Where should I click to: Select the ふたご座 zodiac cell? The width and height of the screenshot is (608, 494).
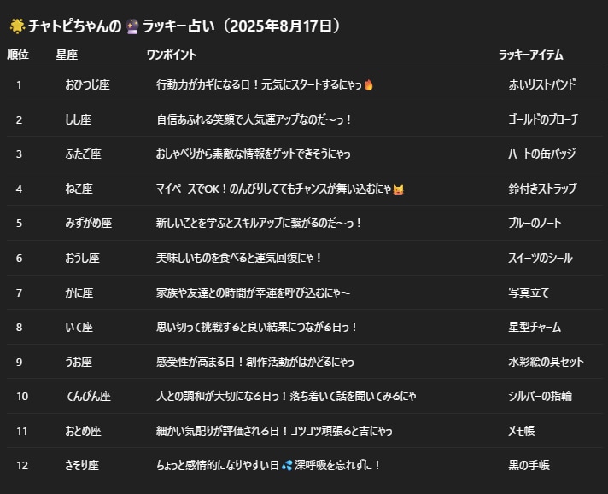pos(83,154)
